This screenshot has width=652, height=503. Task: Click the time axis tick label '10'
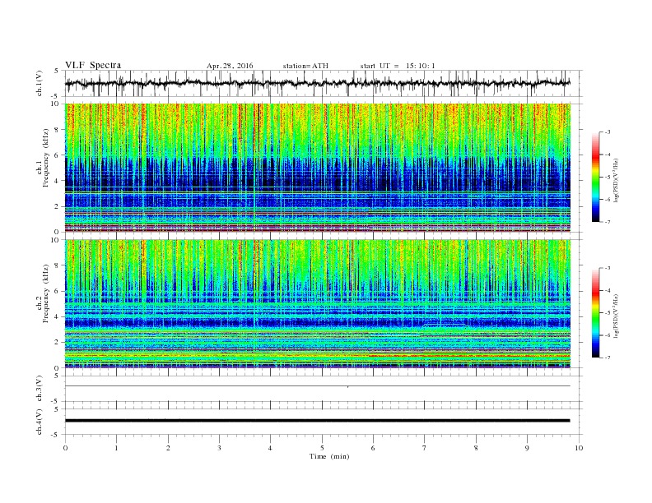click(579, 448)
